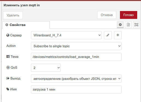Click the gear icon in Свойства tab
This screenshot has height=102, width=141.
click(7, 25)
